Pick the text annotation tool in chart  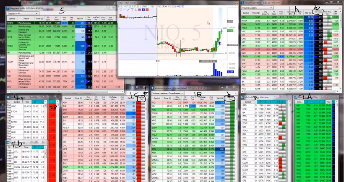(132, 10)
